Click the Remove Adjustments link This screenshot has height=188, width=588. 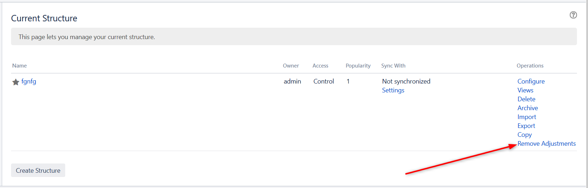coord(546,144)
